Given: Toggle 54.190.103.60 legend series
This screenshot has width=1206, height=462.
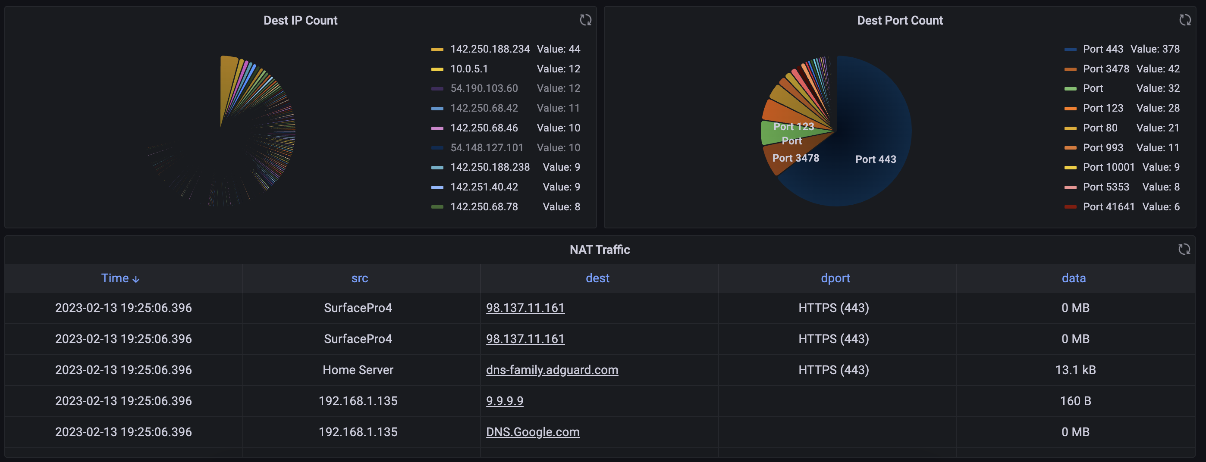Looking at the screenshot, I should 484,88.
